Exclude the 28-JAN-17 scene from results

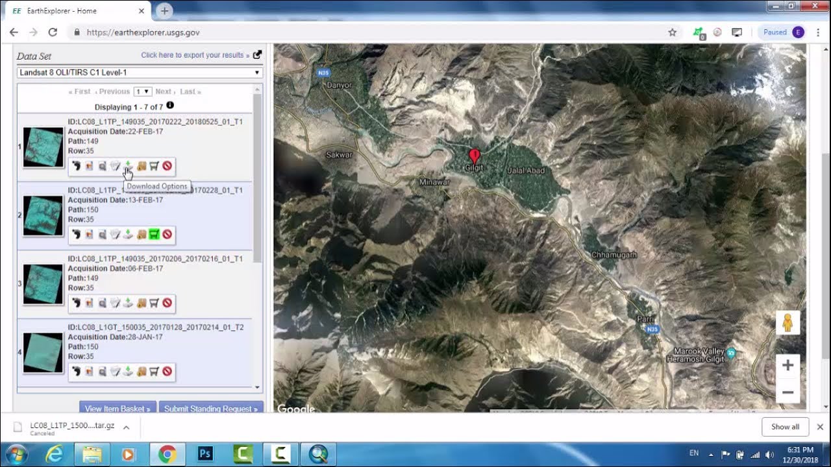point(167,372)
